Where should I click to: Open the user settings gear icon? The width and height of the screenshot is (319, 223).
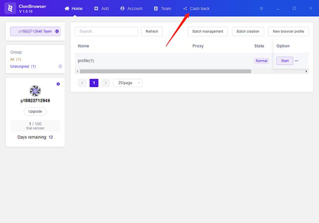coord(58,84)
